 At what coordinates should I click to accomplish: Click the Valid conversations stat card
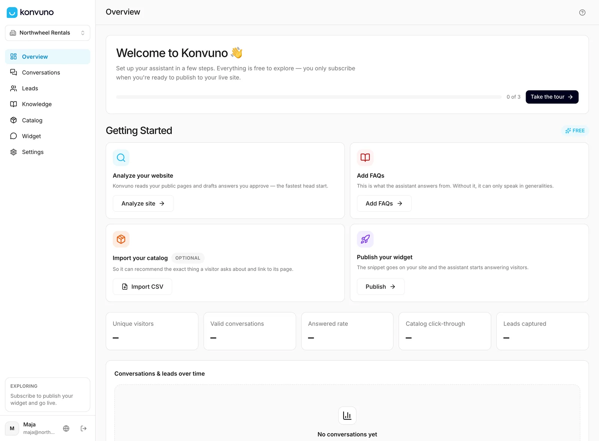[x=250, y=331]
